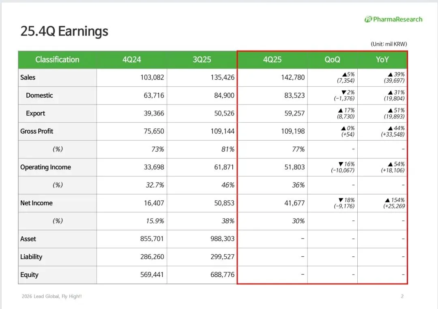The height and width of the screenshot is (309, 438).
Task: Click the "25.4Q Earnings" slide title
Action: 64,31
